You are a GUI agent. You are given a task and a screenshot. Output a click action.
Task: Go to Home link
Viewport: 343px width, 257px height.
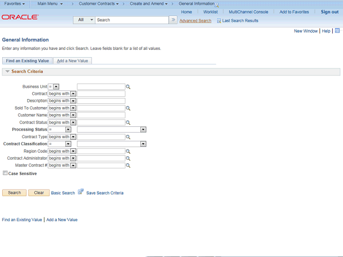(187, 12)
